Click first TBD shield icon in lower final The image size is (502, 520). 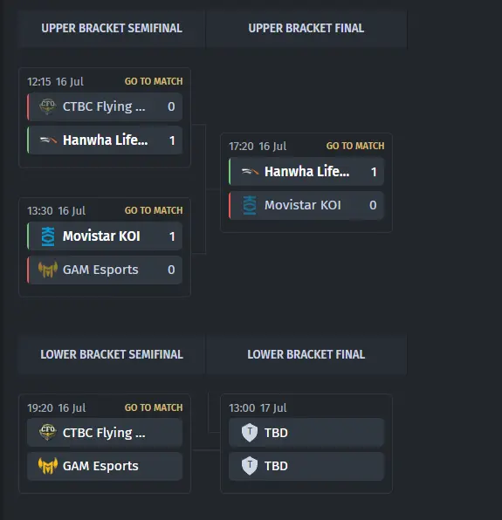pyautogui.click(x=250, y=433)
